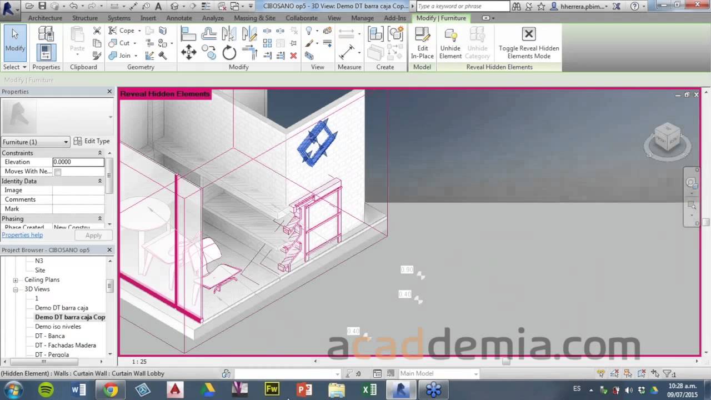This screenshot has width=711, height=400.
Task: Open Google Chrome from the taskbar
Action: point(111,390)
